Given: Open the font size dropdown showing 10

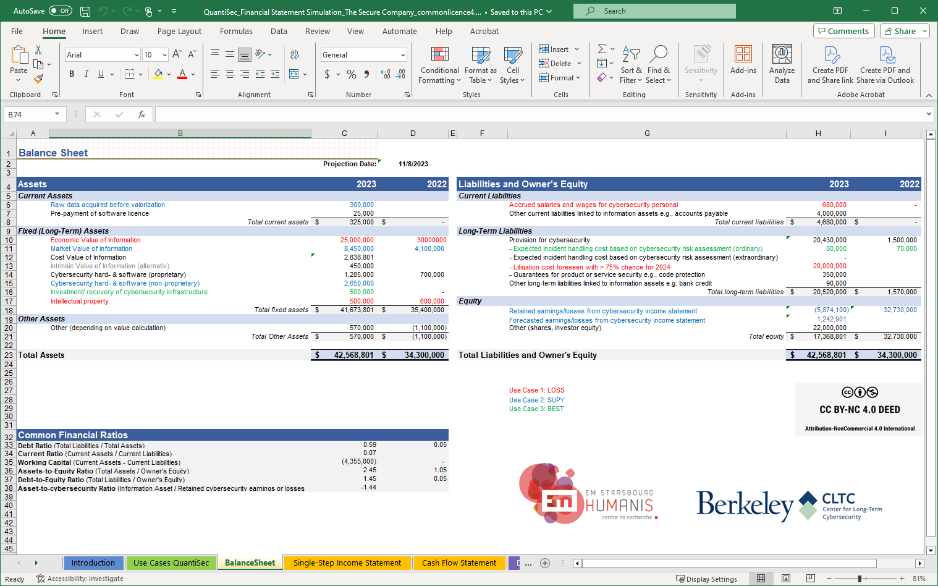Looking at the screenshot, I should tap(164, 55).
